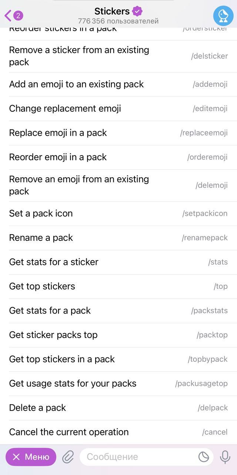This screenshot has height=475, width=237.
Task: Tap the verified badge next to Stickers
Action: coord(137,11)
